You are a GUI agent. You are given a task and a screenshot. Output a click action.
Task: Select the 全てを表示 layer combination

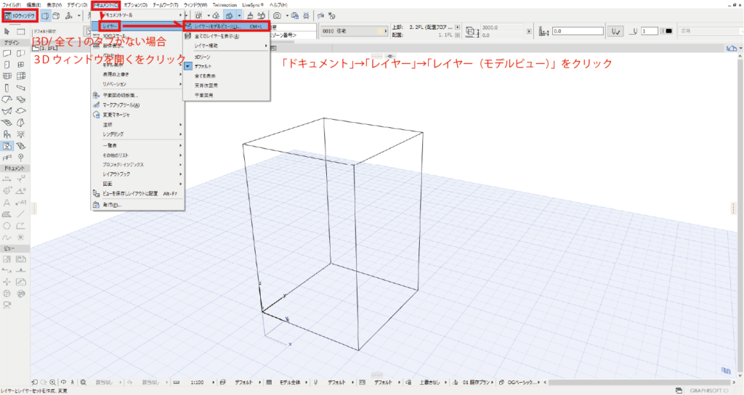pos(227,76)
